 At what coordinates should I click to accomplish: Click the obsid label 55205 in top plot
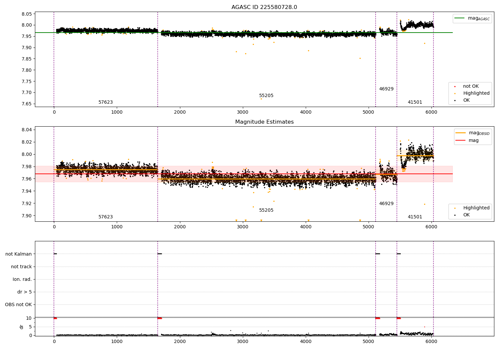(x=266, y=96)
